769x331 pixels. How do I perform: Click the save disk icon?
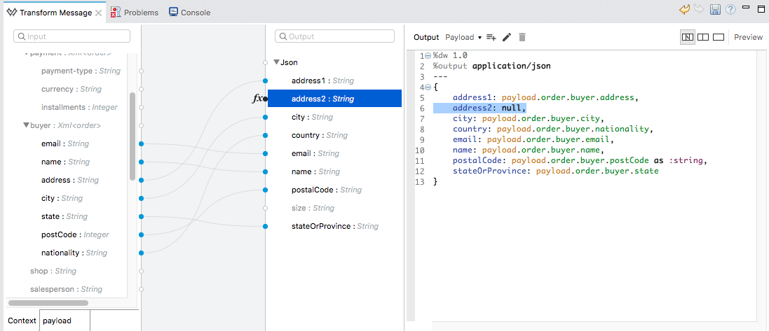click(x=715, y=10)
